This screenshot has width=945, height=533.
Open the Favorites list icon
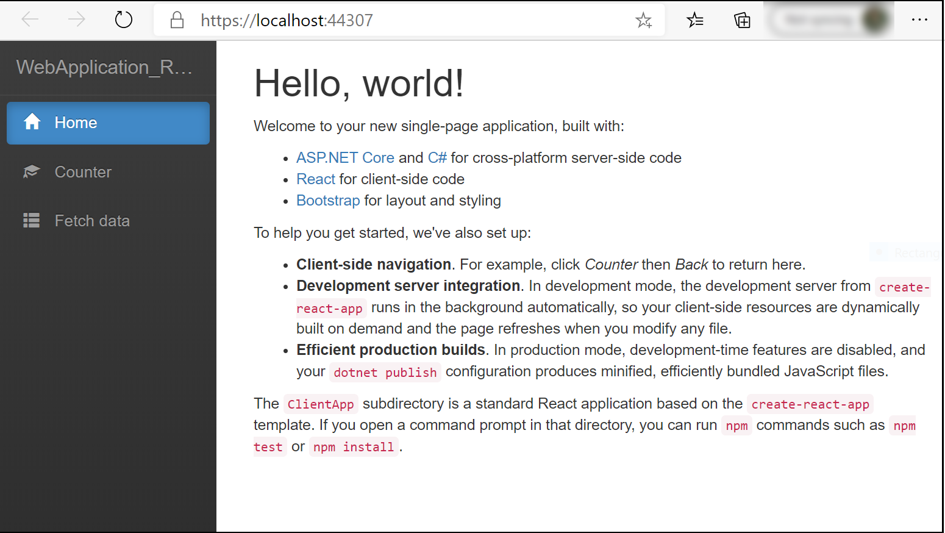[694, 20]
